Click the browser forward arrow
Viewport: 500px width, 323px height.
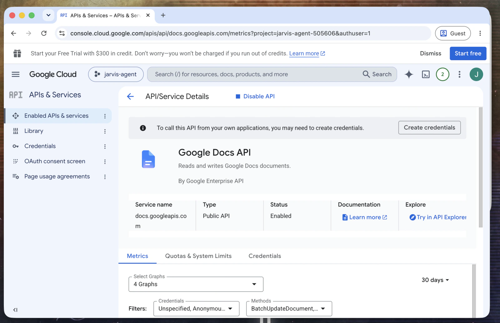point(28,33)
